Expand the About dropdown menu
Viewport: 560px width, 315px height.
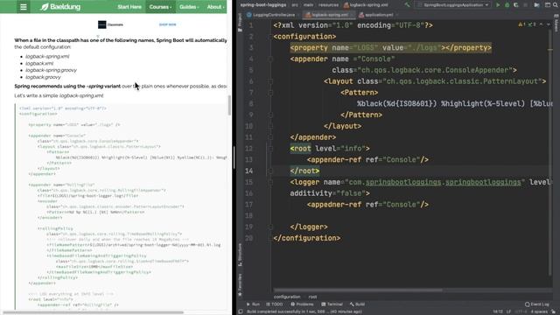coord(215,7)
